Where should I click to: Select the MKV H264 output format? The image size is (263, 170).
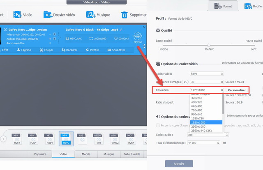pyautogui.click(x=33, y=139)
